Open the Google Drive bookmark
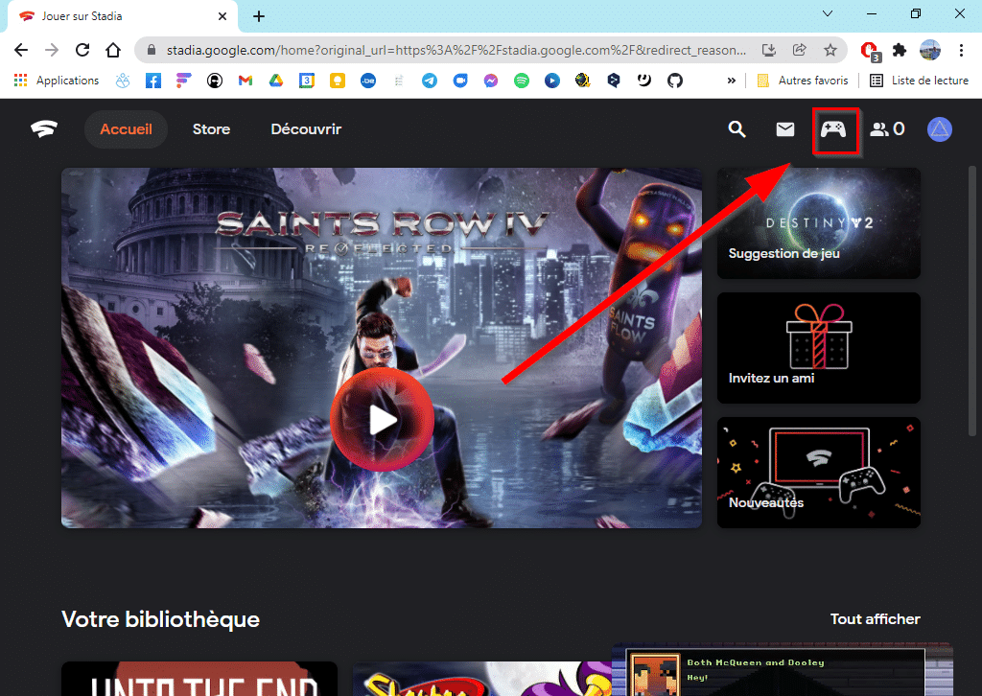This screenshot has width=982, height=696. 276,81
